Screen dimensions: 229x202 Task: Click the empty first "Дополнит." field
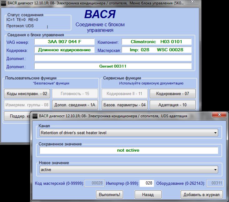113,58
